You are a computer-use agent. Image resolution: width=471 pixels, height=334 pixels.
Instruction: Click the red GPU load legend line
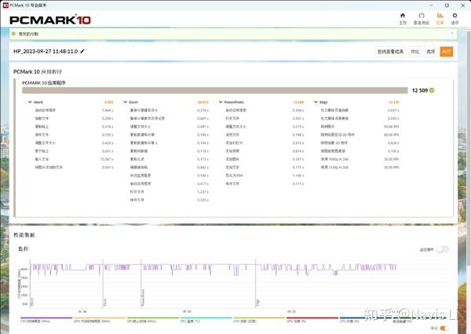(312, 318)
